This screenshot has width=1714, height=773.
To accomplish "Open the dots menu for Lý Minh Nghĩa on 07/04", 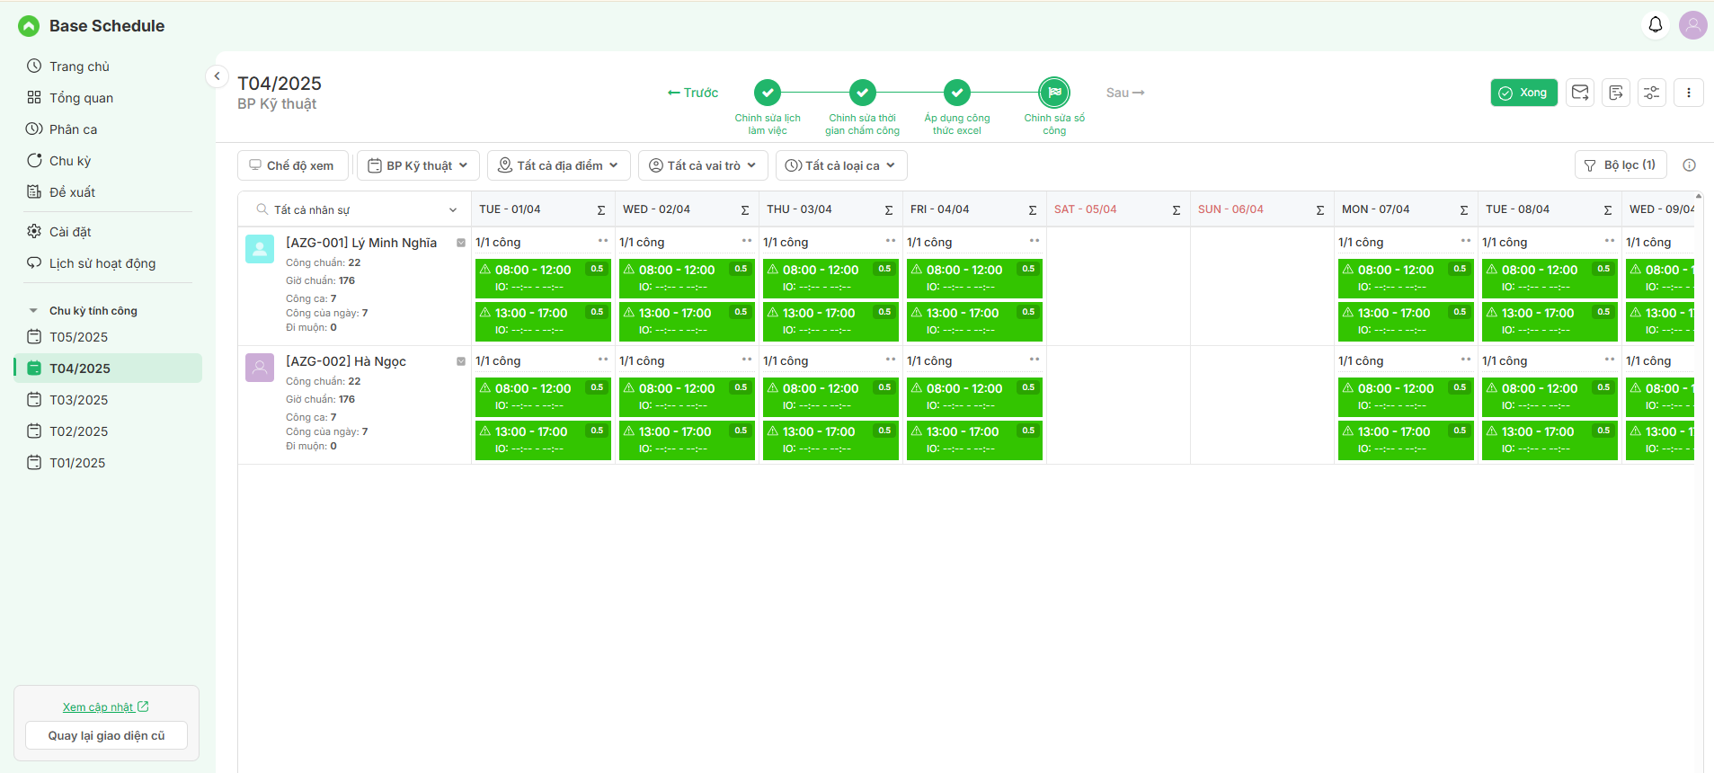I will [x=1466, y=241].
